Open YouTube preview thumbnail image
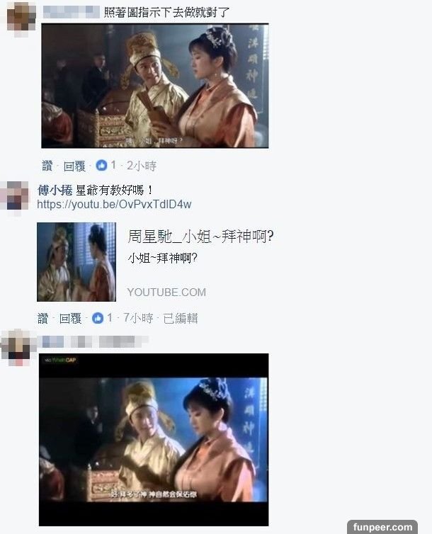Screen dimensions: 432x534 pos(76,262)
